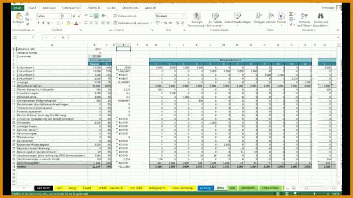Switch to the EINFÜGEN ribbon tab
This screenshot has height=198, width=353.
49,8
